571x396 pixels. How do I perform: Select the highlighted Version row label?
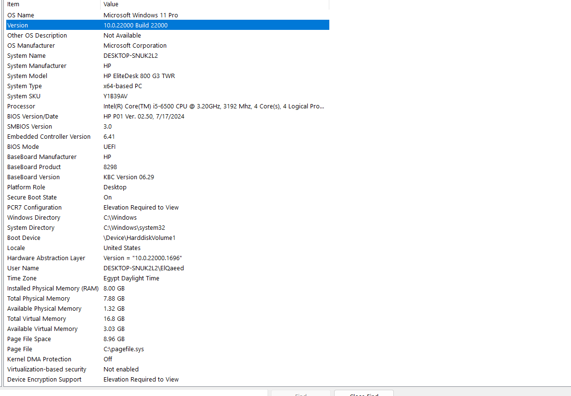(x=17, y=26)
